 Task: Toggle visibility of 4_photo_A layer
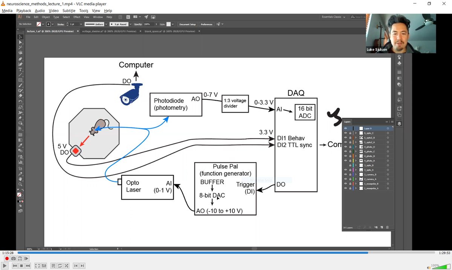click(345, 160)
